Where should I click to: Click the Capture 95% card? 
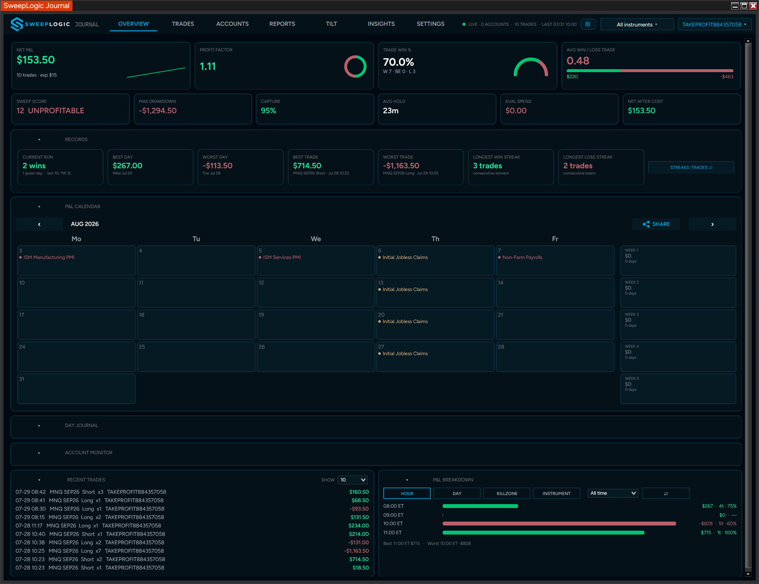click(x=315, y=109)
